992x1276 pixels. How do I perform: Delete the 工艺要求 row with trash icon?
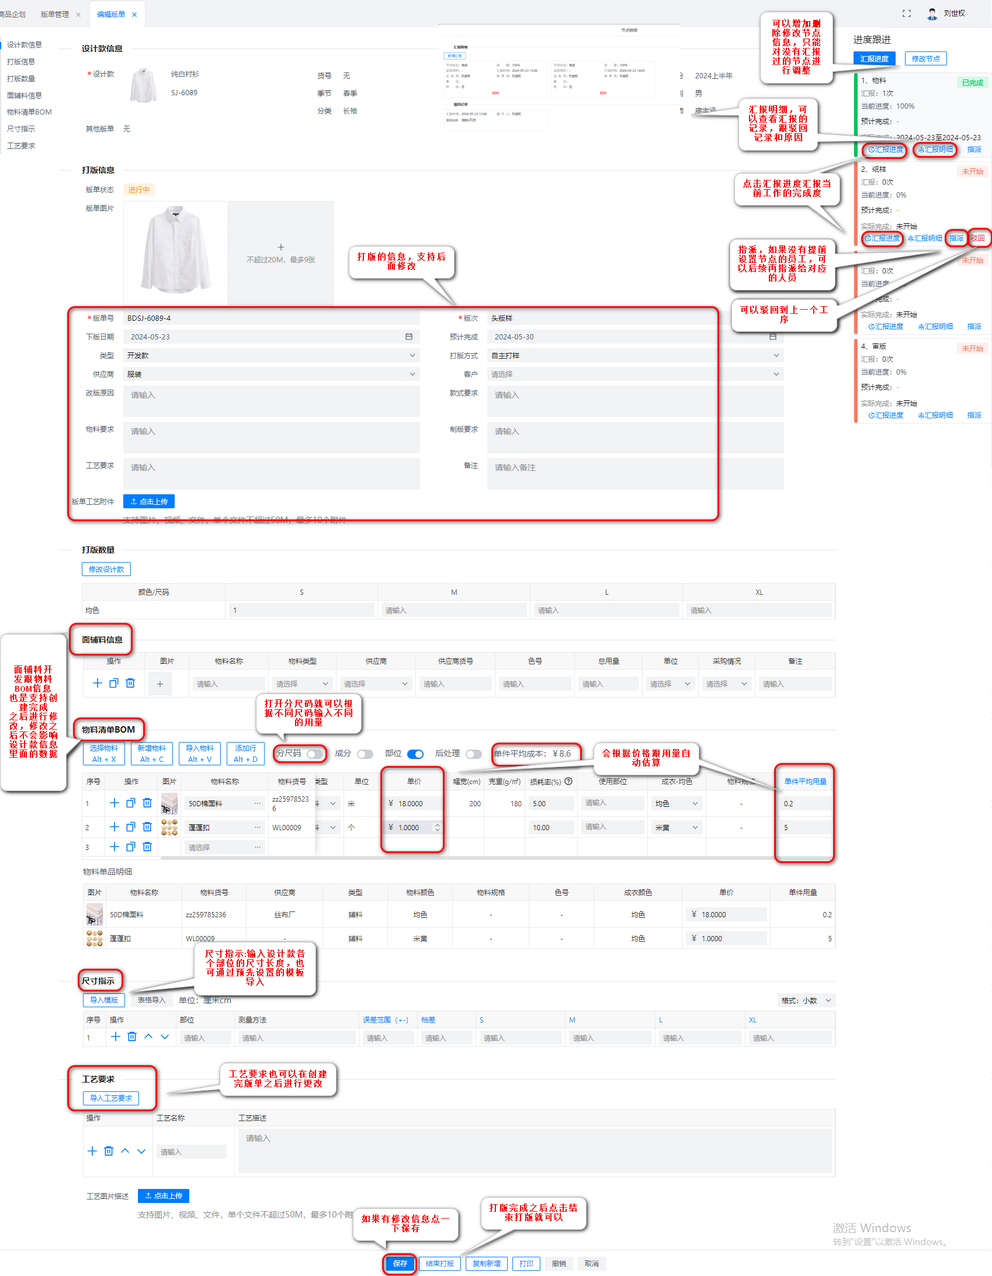click(x=109, y=1150)
